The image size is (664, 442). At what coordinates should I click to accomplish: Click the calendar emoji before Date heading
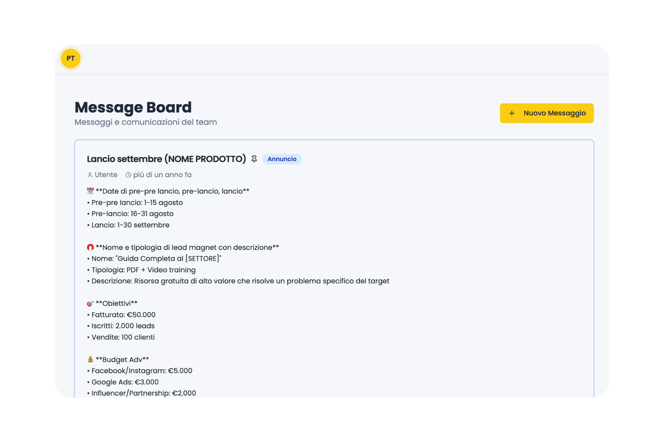pyautogui.click(x=90, y=191)
